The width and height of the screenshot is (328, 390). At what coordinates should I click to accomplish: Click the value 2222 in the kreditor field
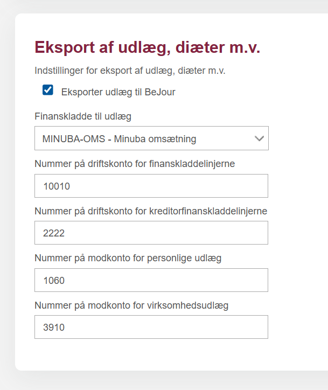pos(54,233)
